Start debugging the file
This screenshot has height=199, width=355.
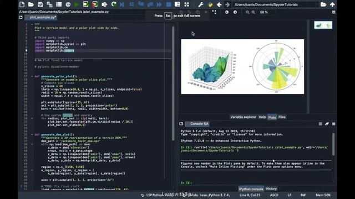coord(122,4)
